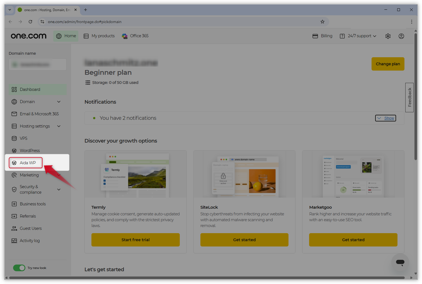The image size is (422, 284).
Task: Click the Business tools plus icon
Action: click(14, 204)
